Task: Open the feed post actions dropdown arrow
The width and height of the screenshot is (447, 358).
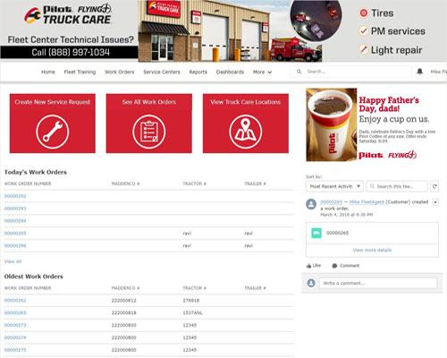Action: pyautogui.click(x=435, y=202)
